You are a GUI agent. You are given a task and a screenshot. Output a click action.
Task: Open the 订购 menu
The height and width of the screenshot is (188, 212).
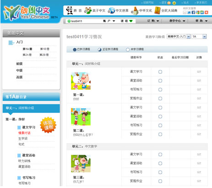pyautogui.click(x=153, y=21)
